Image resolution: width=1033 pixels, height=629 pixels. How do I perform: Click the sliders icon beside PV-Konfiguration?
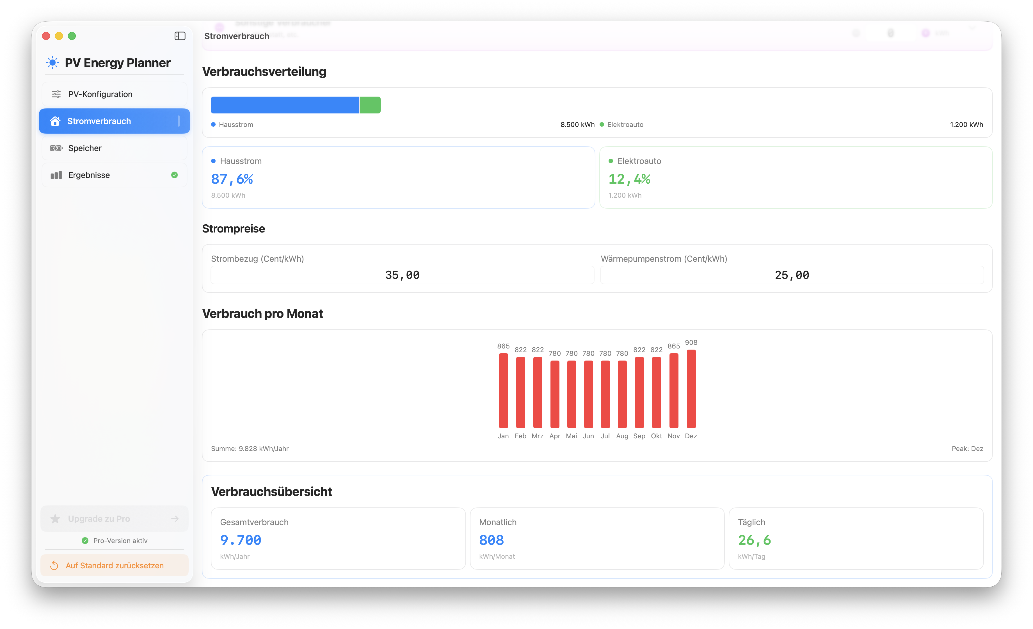(56, 94)
